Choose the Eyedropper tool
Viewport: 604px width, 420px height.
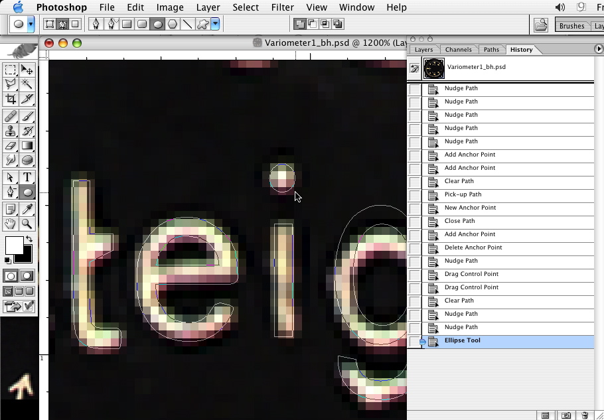pos(27,209)
